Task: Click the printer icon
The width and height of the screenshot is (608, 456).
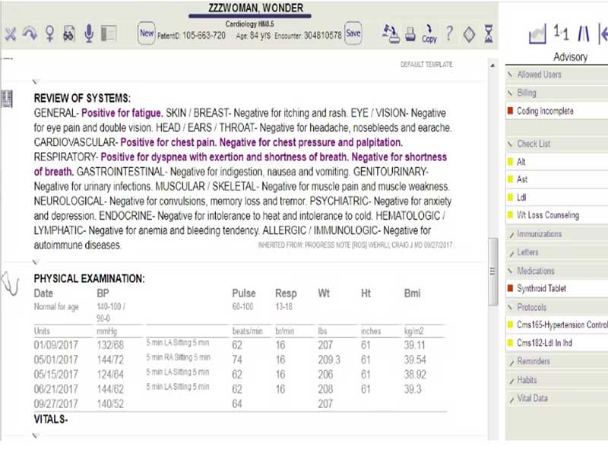Action: tap(410, 34)
